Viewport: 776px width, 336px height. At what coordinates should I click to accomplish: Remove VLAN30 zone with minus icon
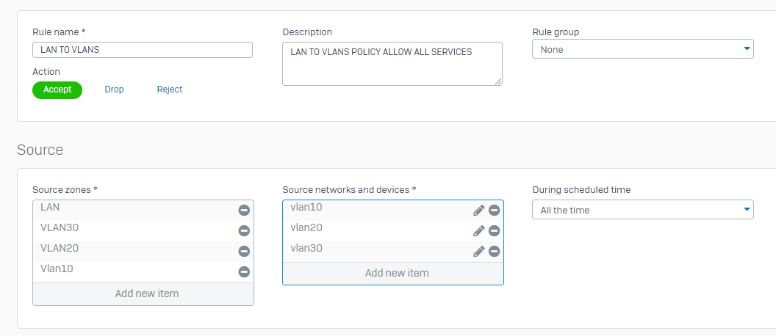244,231
